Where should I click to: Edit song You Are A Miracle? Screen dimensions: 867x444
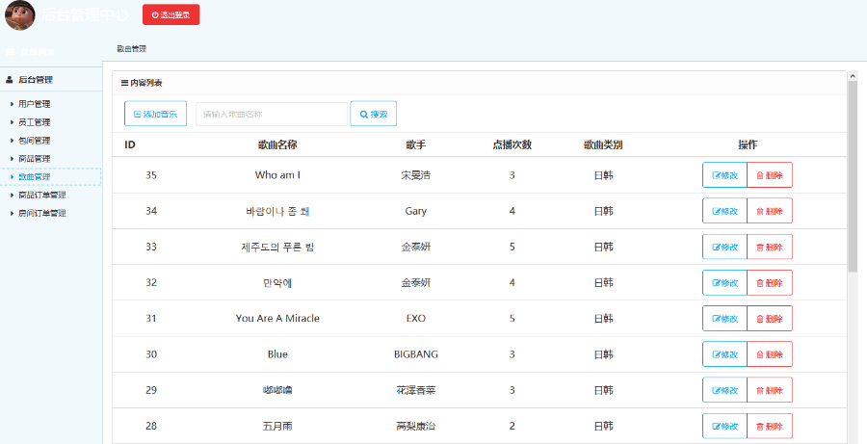tap(724, 319)
